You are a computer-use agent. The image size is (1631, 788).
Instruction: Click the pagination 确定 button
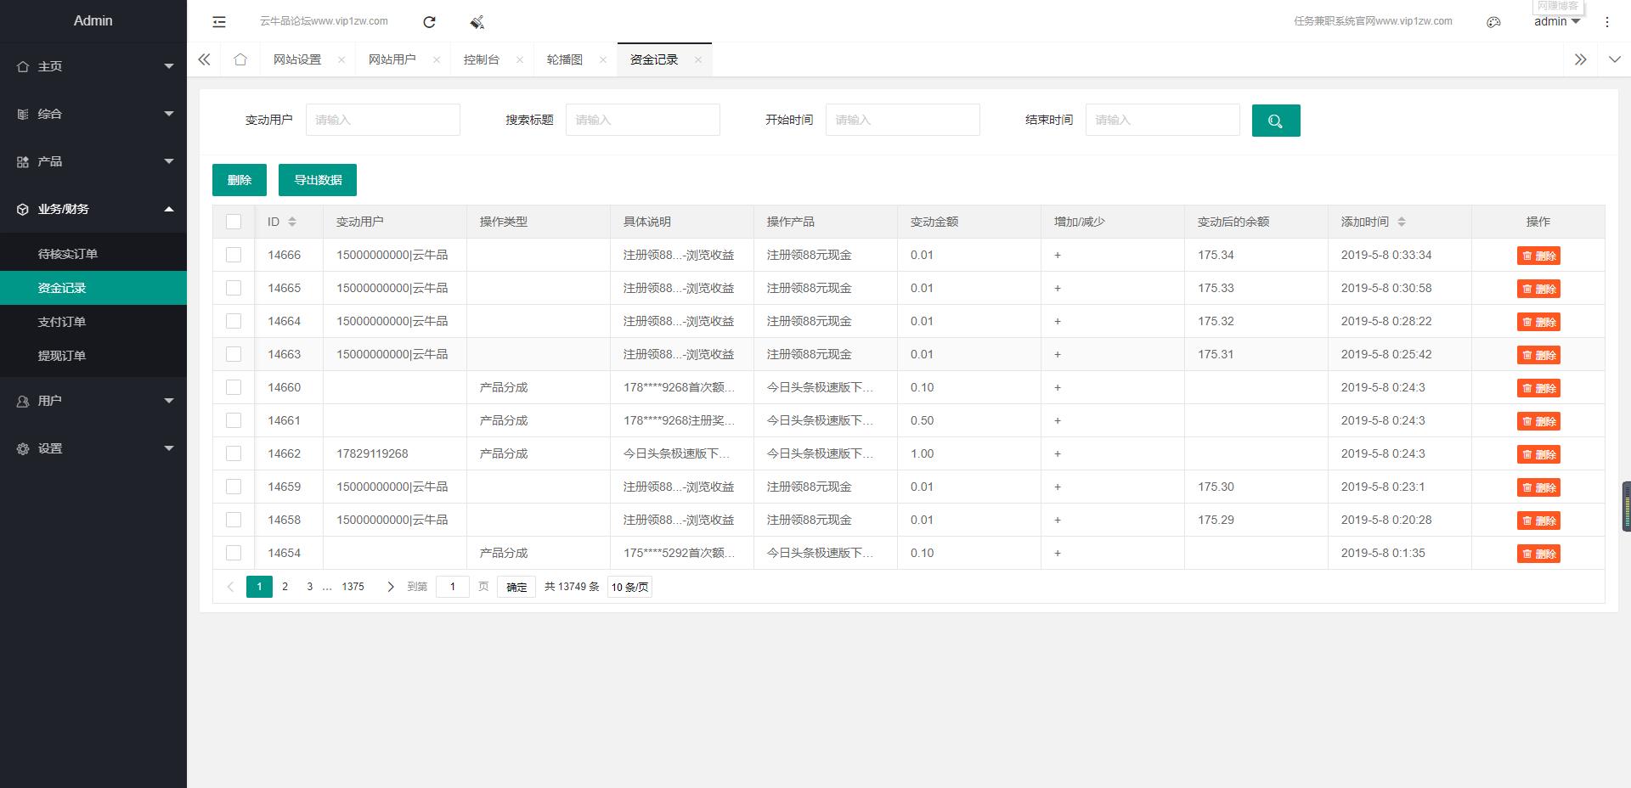coord(516,587)
